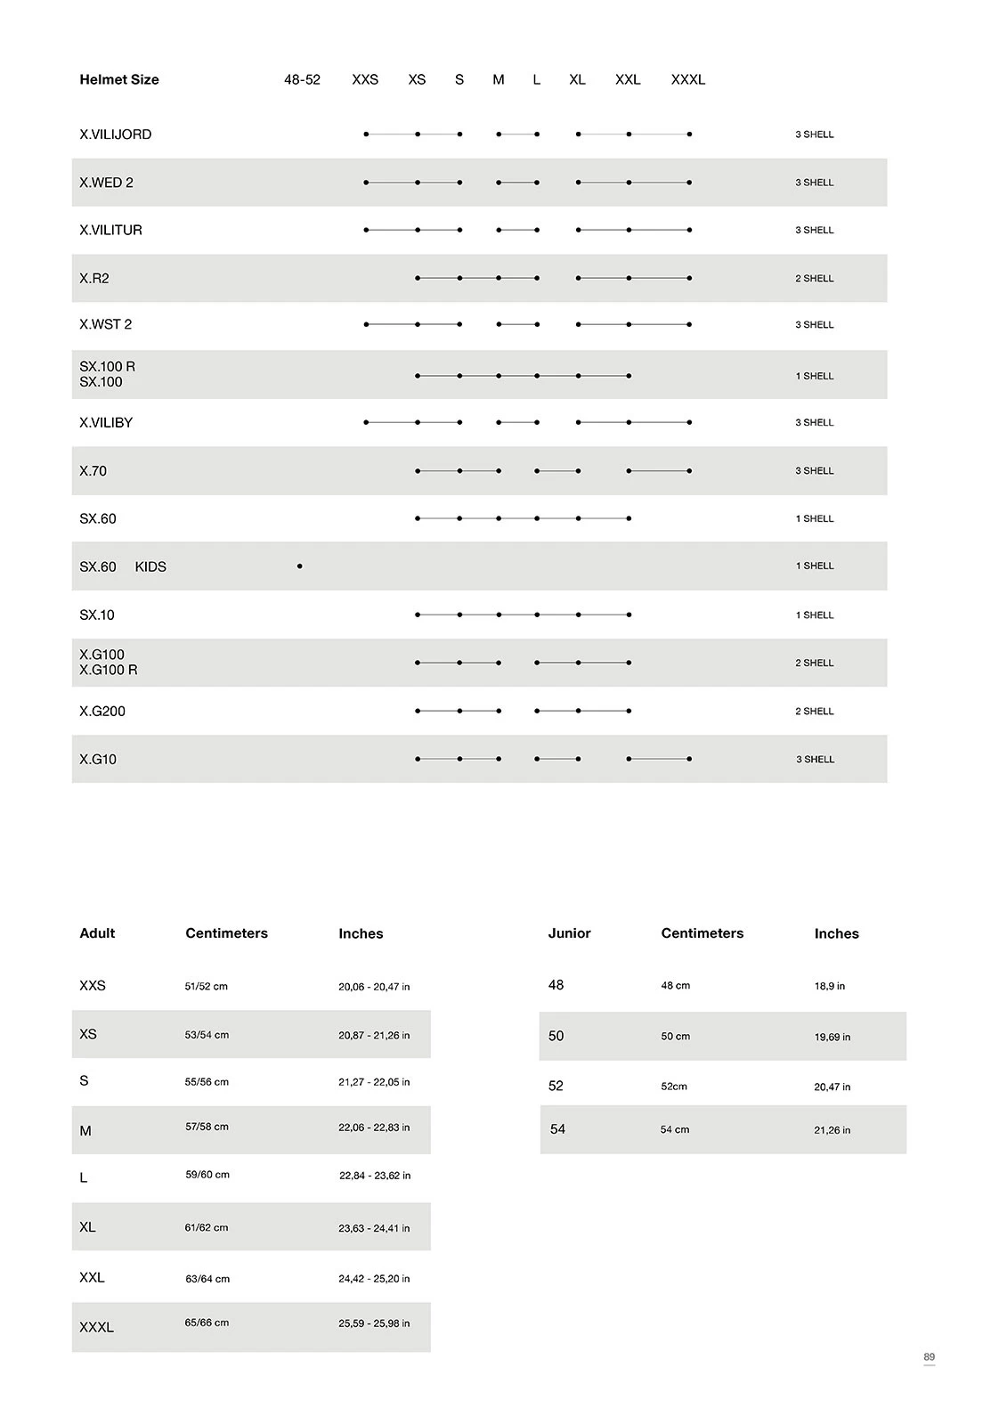Click the XXXL helmet size column header
Screen dimensions: 1007x1425
click(x=687, y=79)
